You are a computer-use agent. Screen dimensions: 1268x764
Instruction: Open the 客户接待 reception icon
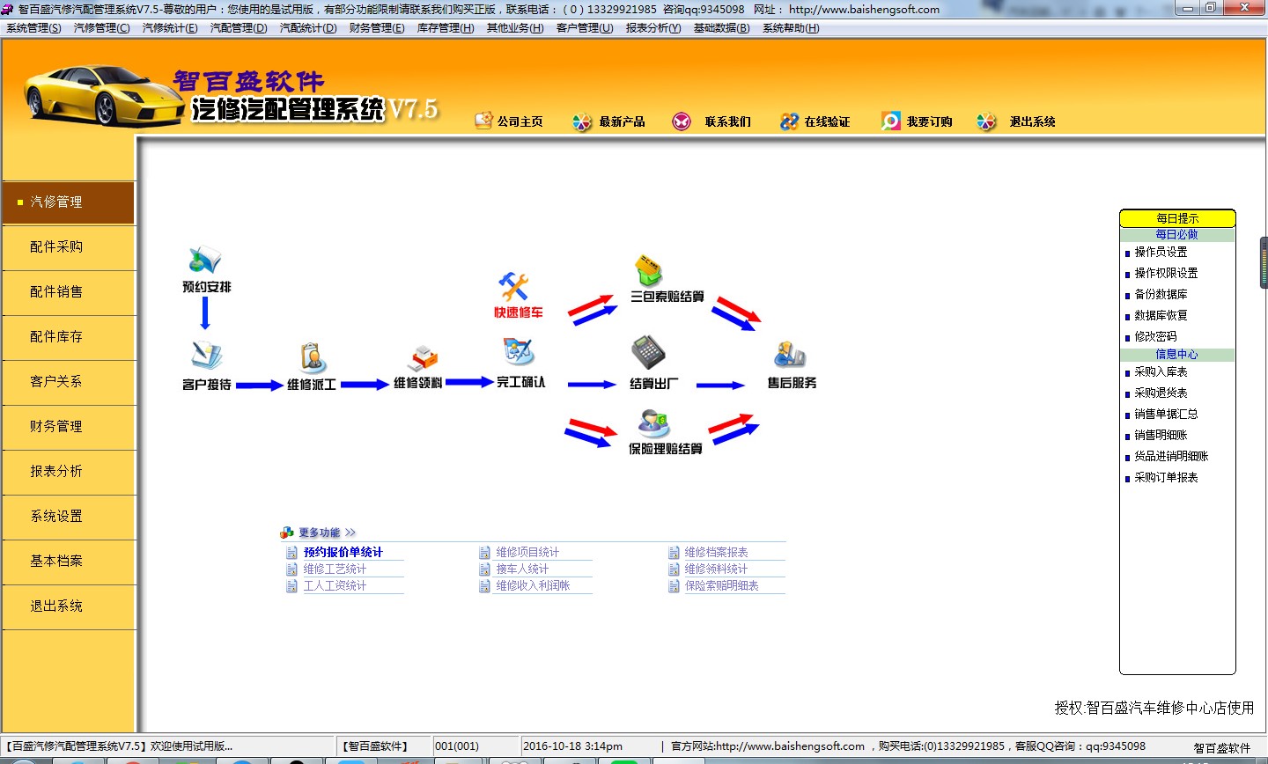(x=207, y=355)
